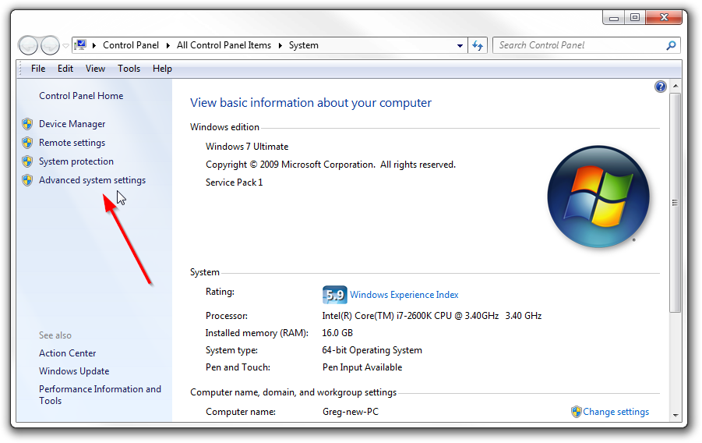
Task: Click the magnifying glass search icon
Action: coord(671,45)
